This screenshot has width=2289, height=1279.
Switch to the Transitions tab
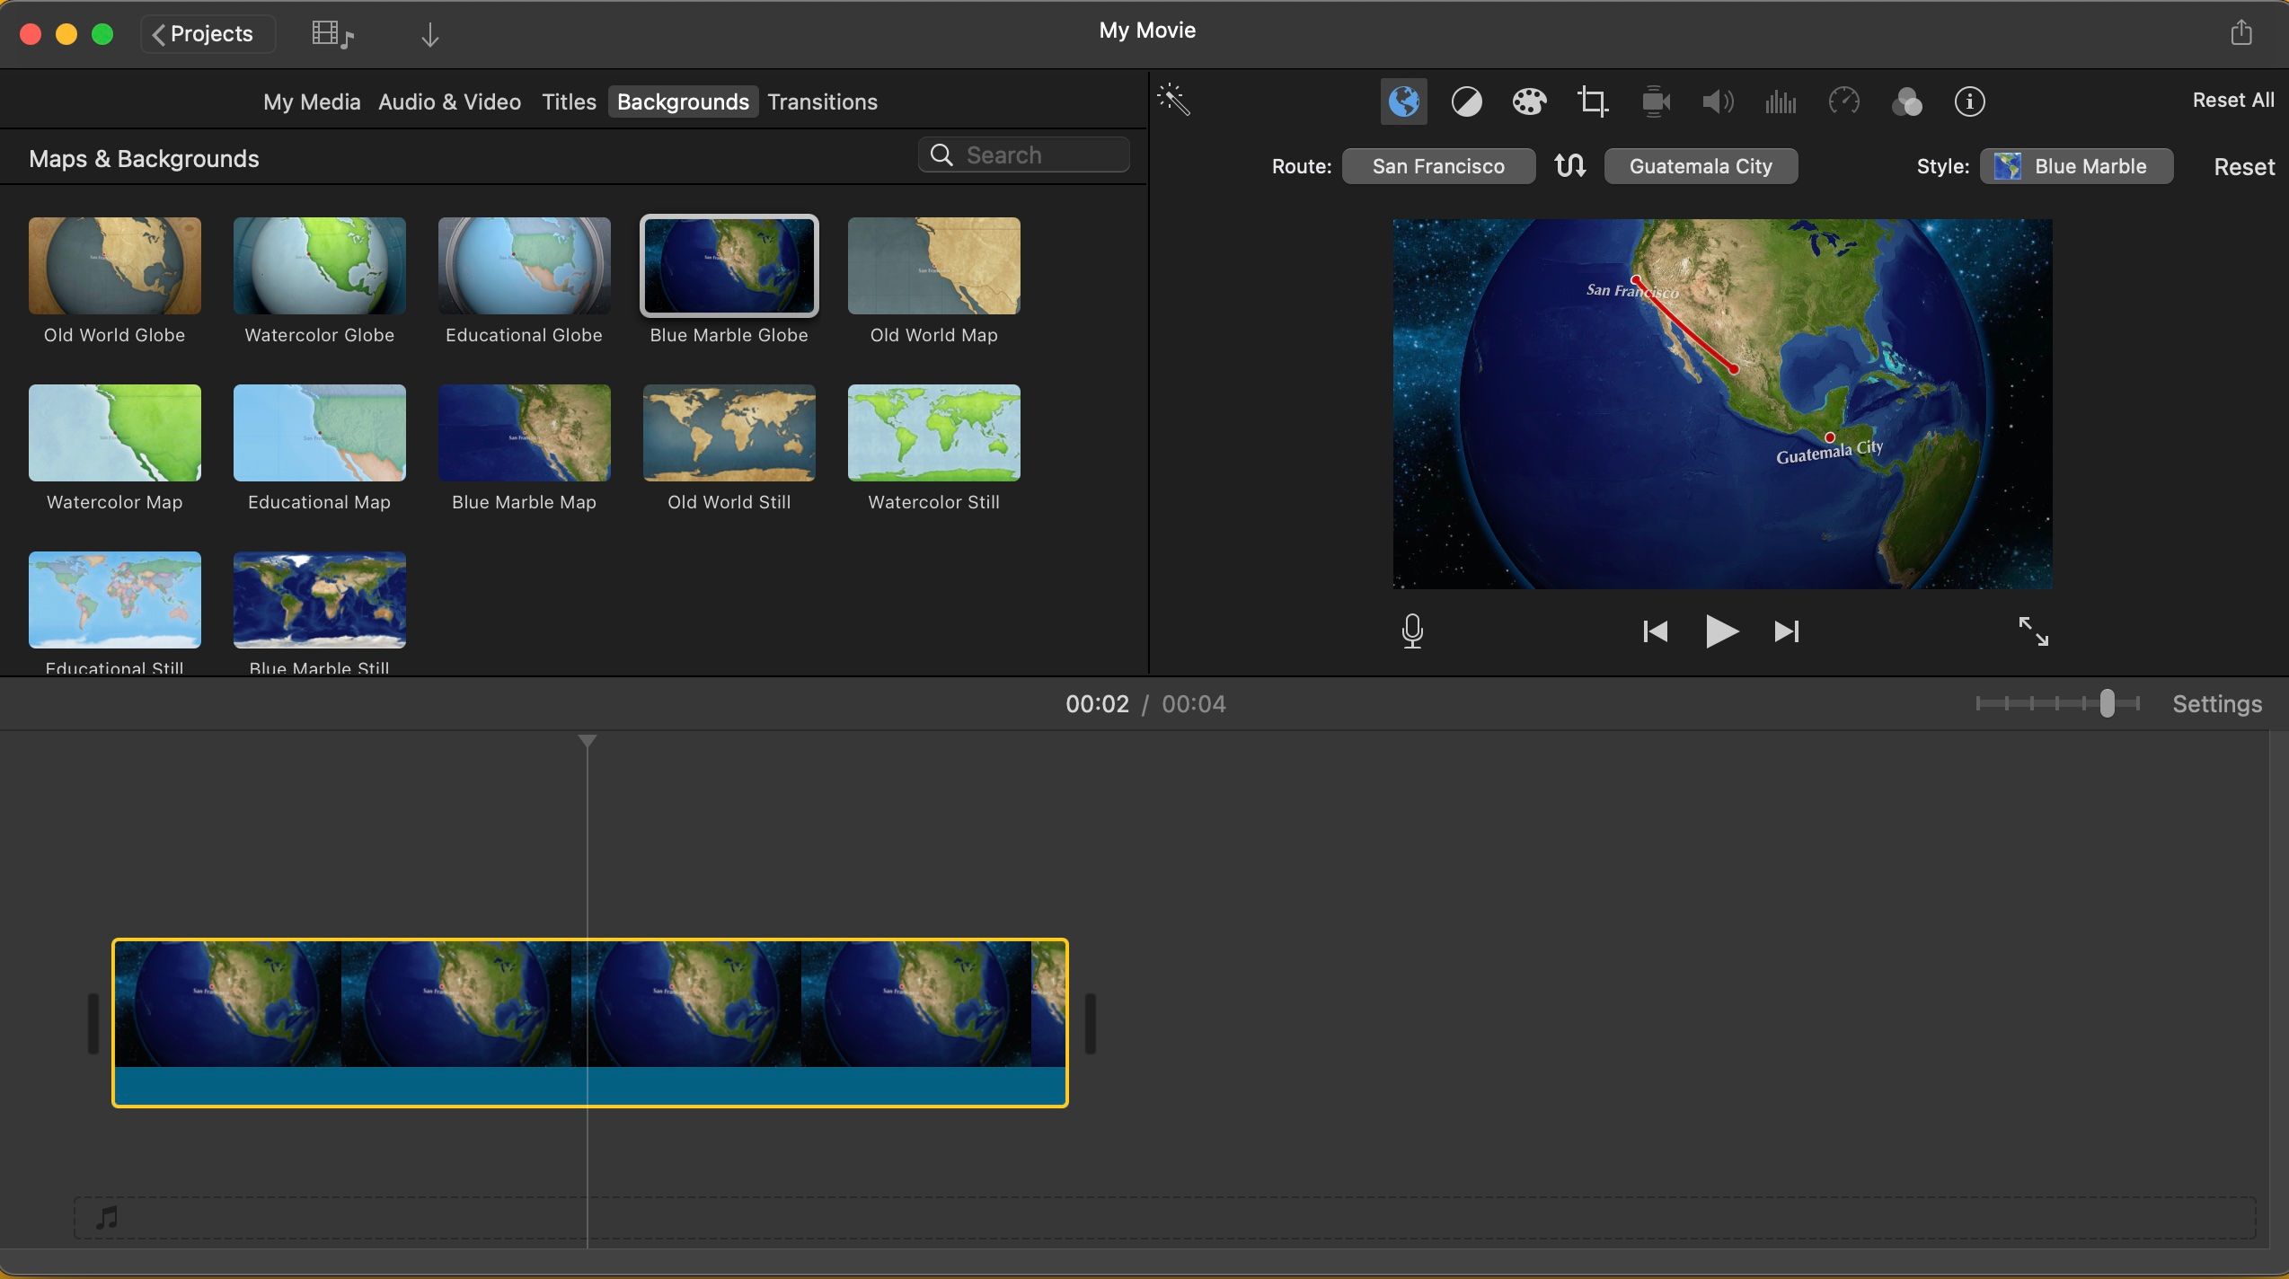click(822, 101)
